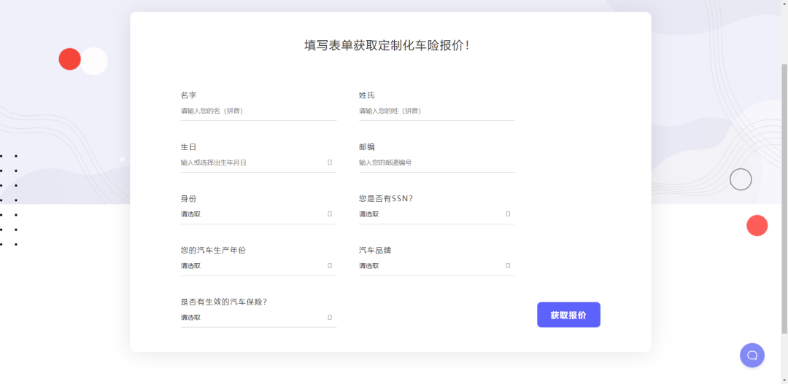Expand the 身份 请选取 dropdown
Screen dimensions: 788x384
coord(248,214)
